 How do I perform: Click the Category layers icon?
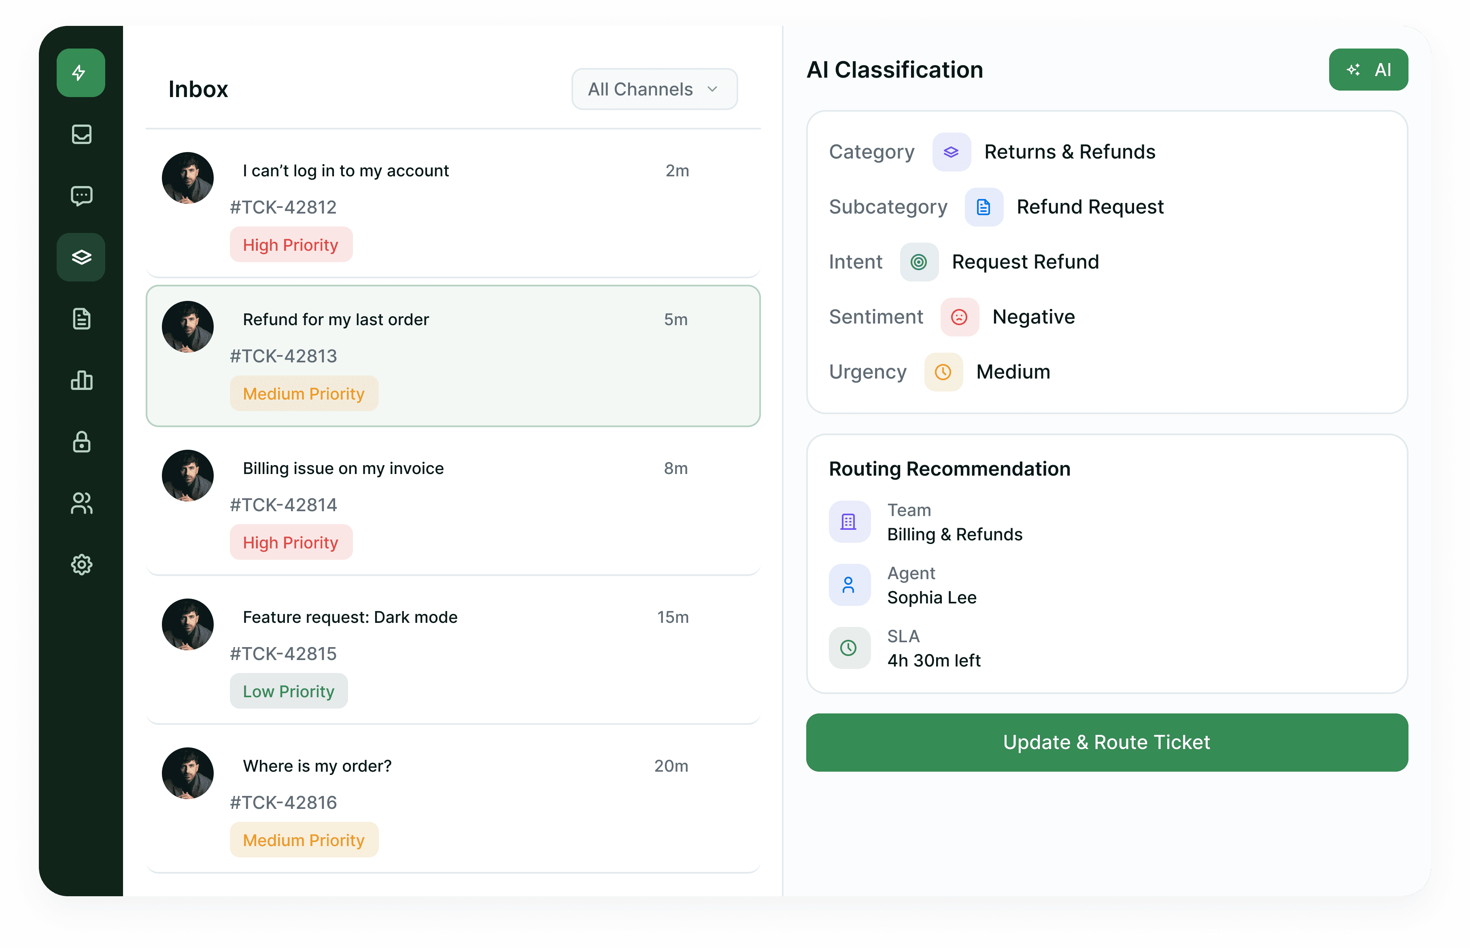pos(951,152)
